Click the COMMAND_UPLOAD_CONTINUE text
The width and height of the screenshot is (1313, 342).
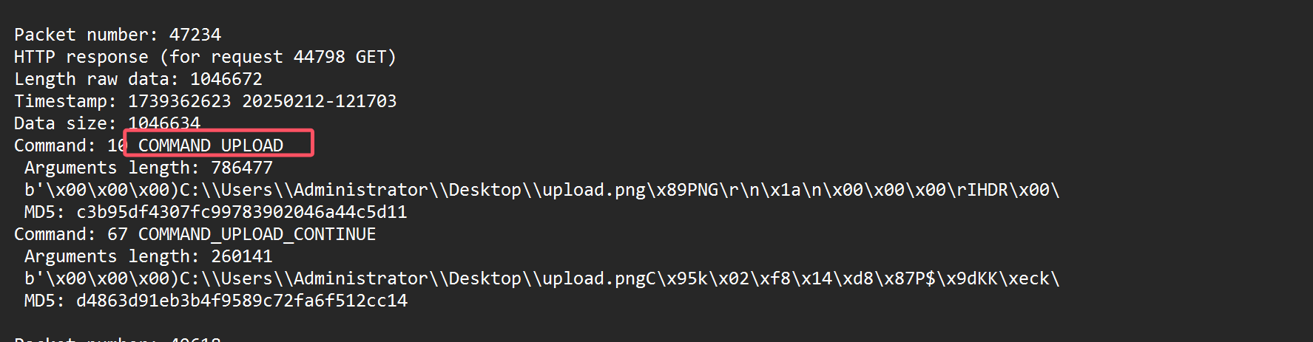[x=257, y=234]
